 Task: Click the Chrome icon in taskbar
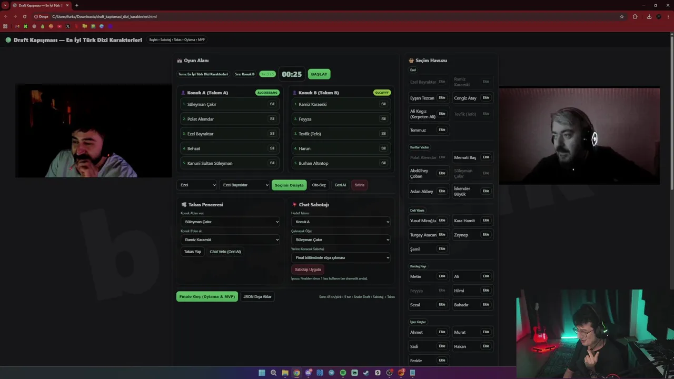coord(296,373)
